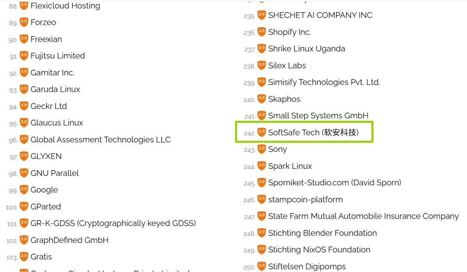
Task: Select Skaphos in the list
Action: pos(284,99)
